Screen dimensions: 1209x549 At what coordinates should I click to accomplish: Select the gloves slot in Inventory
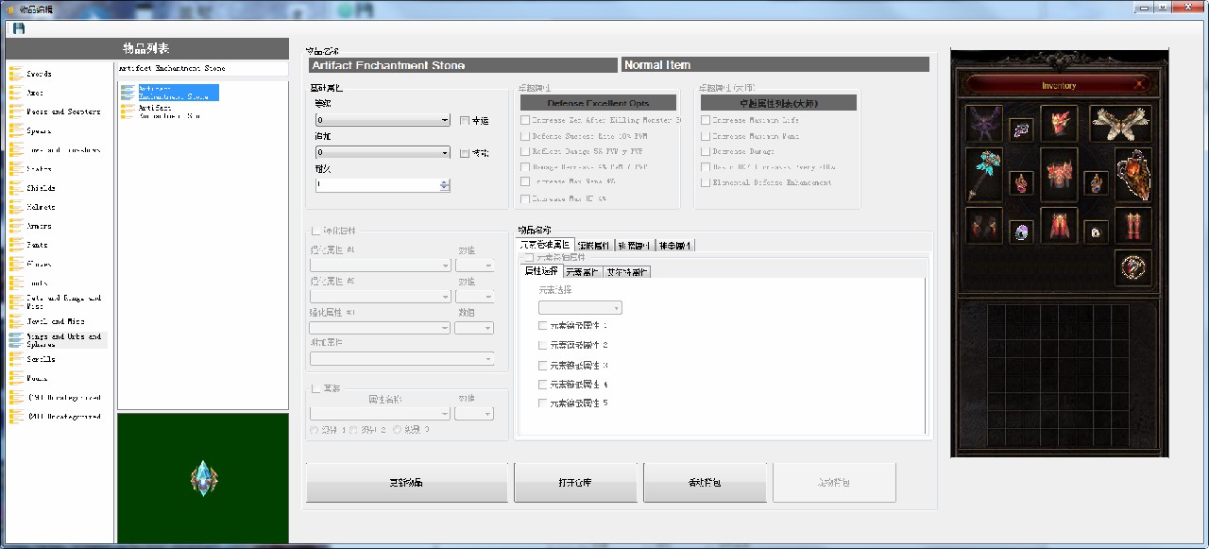[x=984, y=226]
